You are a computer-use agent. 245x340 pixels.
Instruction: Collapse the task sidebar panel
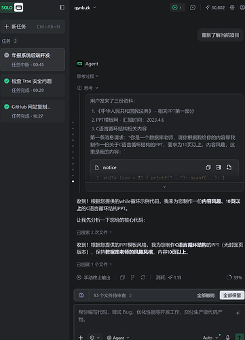point(62,7)
